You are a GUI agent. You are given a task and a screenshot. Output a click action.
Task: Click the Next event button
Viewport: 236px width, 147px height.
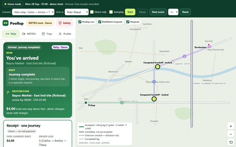tap(158, 12)
